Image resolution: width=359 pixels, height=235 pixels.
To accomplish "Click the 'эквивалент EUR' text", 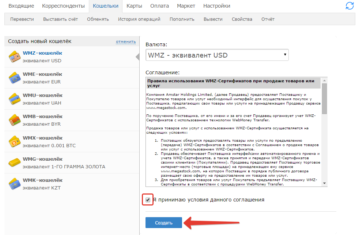I will 42,82.
